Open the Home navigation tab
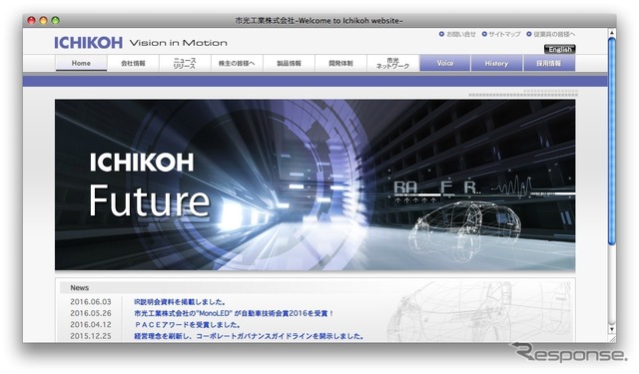This screenshot has height=374, width=639. click(x=81, y=63)
